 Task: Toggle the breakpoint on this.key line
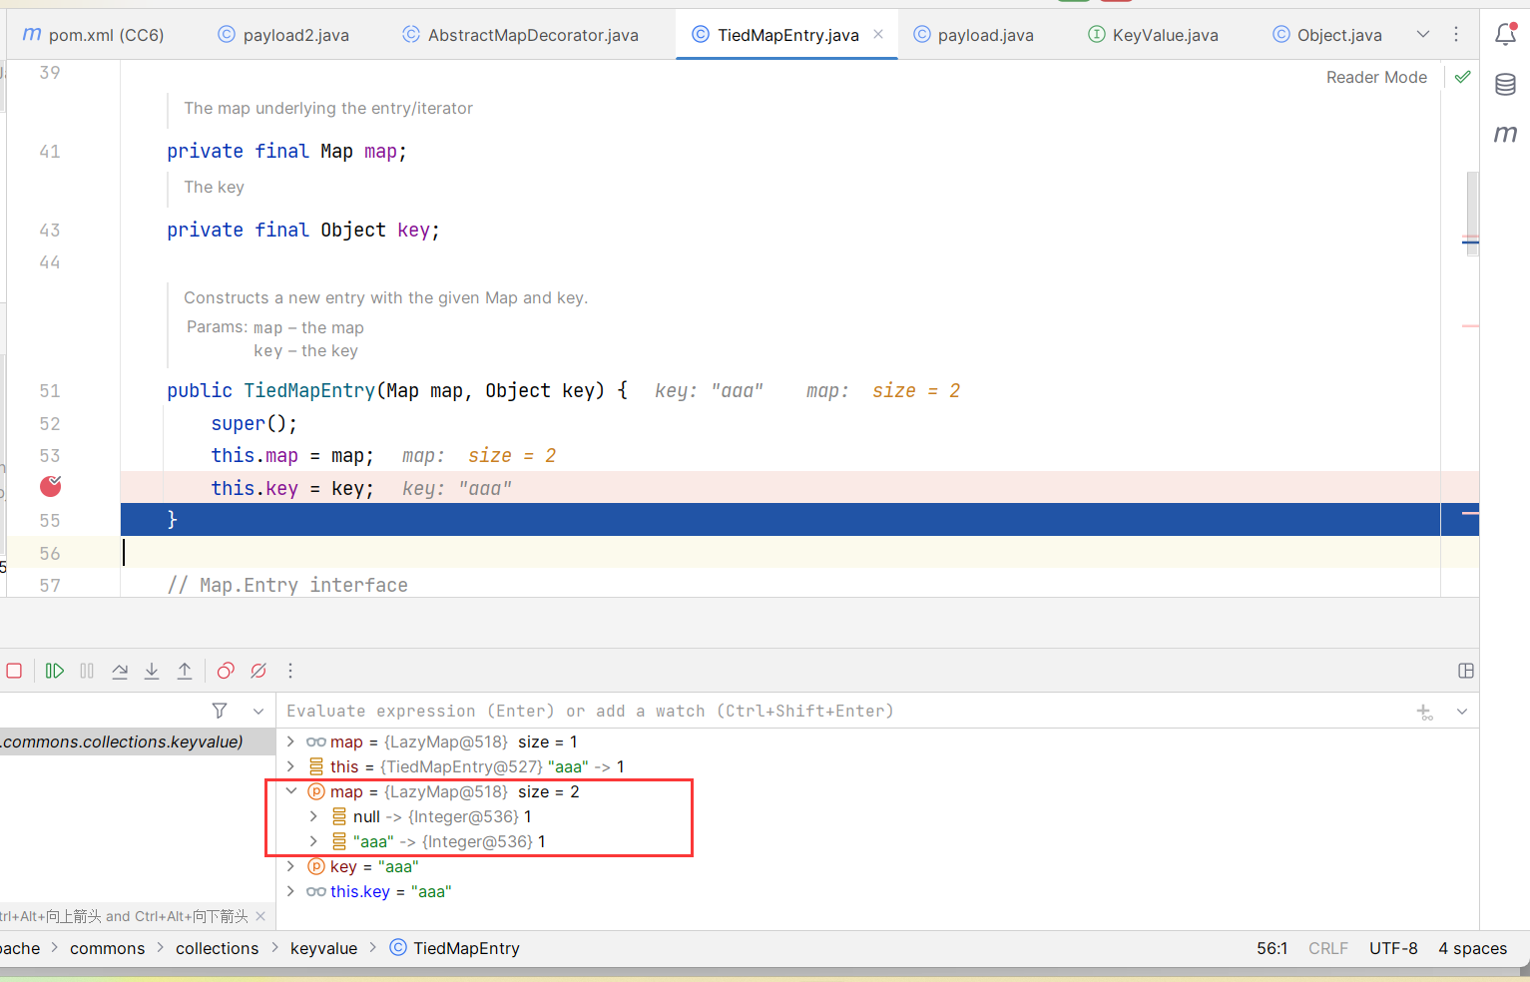tap(51, 487)
